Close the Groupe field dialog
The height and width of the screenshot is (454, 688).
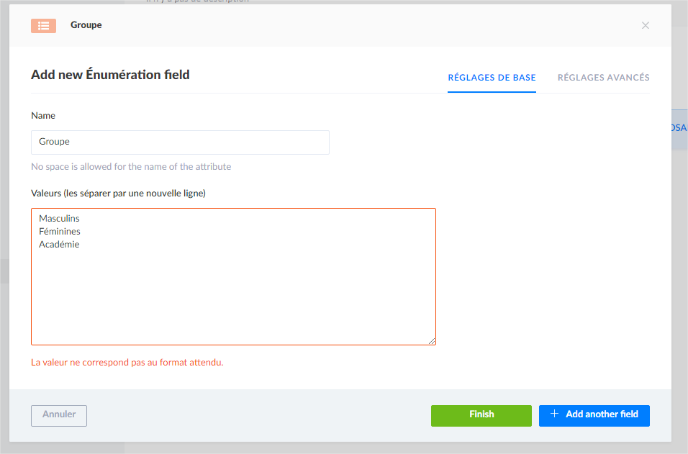coord(646,25)
